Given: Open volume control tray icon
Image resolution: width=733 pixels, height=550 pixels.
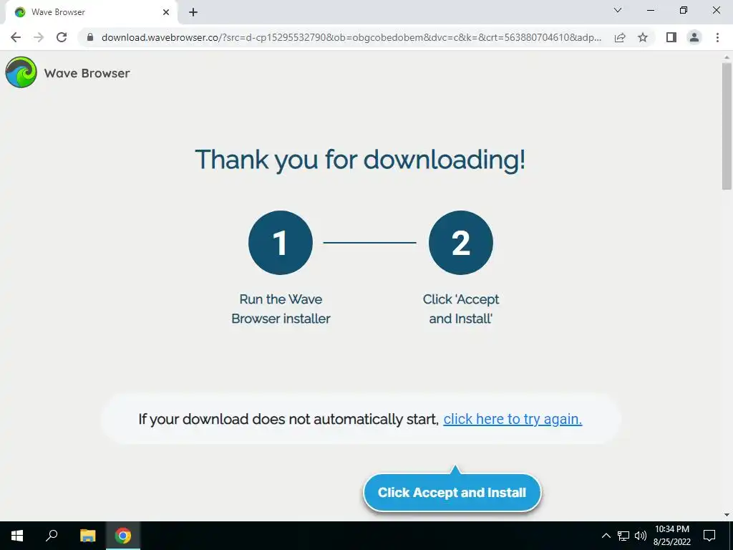Looking at the screenshot, I should click(641, 536).
